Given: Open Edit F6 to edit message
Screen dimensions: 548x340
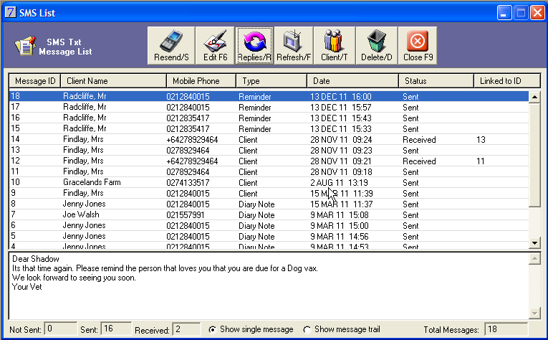Looking at the screenshot, I should click(215, 45).
